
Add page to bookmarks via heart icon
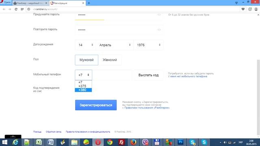(x=243, y=9)
